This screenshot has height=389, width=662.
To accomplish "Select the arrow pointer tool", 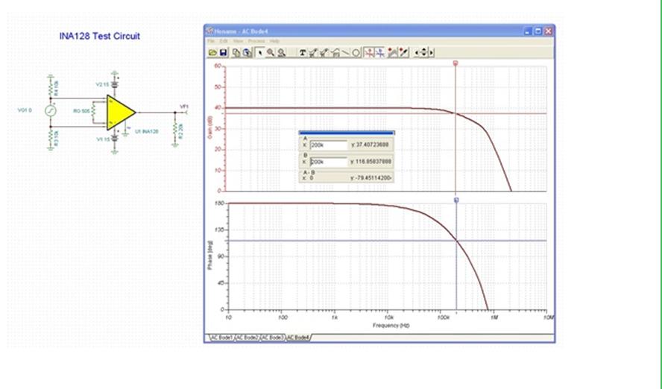I will 260,53.
